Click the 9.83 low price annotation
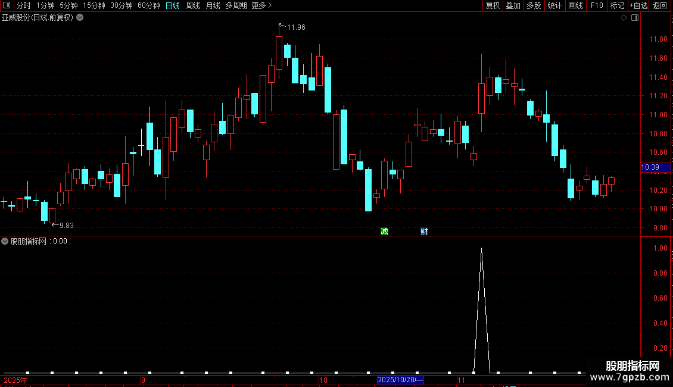Image resolution: width=673 pixels, height=387 pixels. click(x=67, y=225)
